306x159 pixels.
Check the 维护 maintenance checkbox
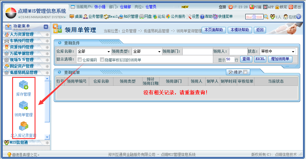point(245,72)
